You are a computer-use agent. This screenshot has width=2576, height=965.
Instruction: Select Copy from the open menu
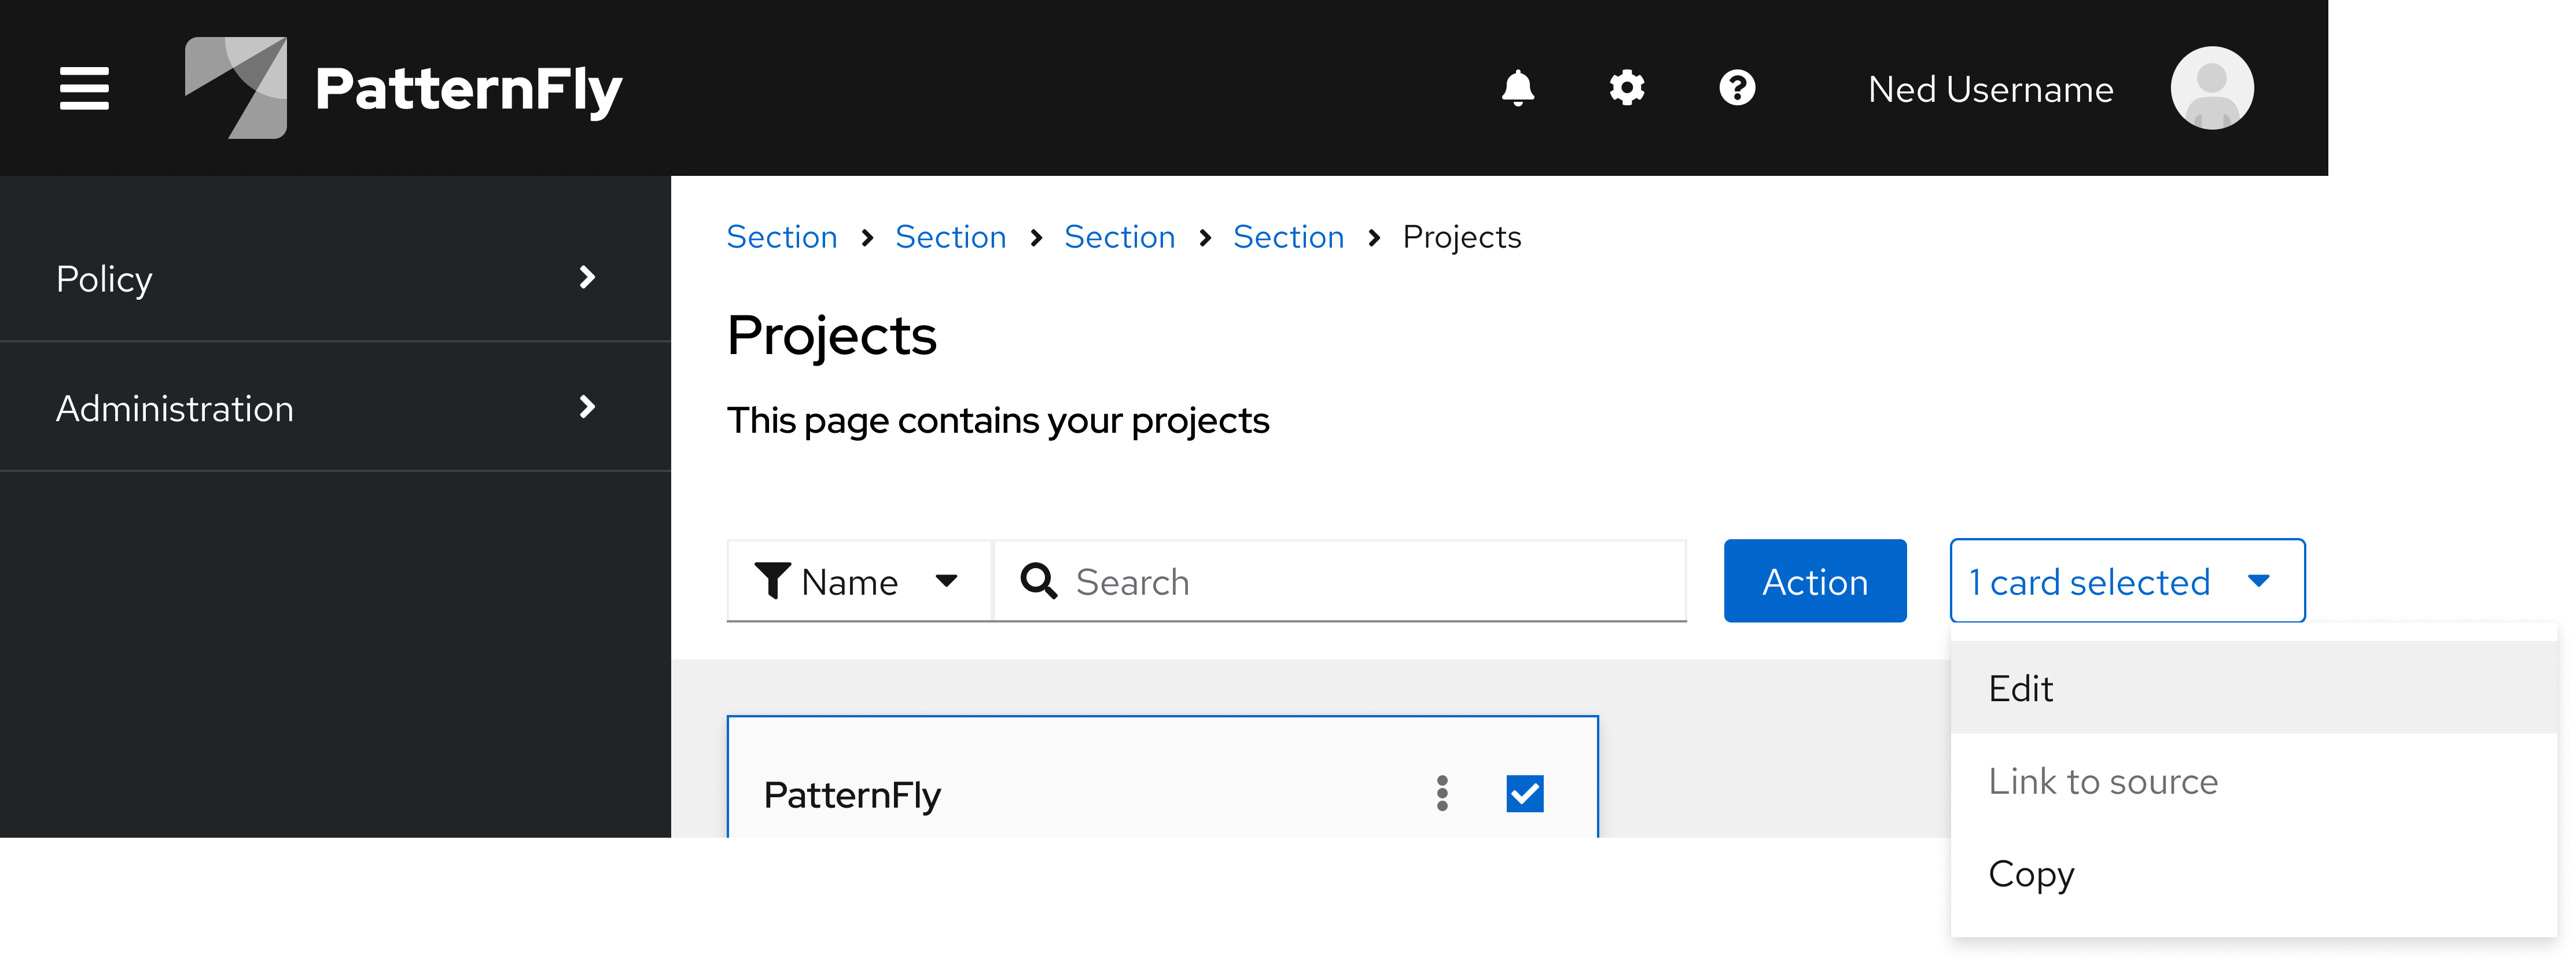(x=2030, y=874)
